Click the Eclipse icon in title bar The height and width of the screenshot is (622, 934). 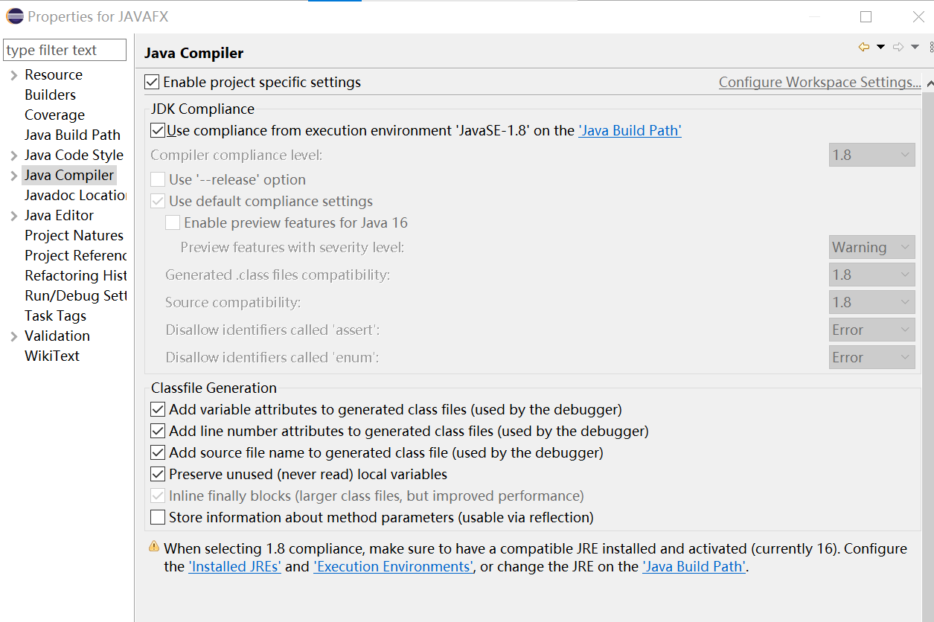pos(14,16)
